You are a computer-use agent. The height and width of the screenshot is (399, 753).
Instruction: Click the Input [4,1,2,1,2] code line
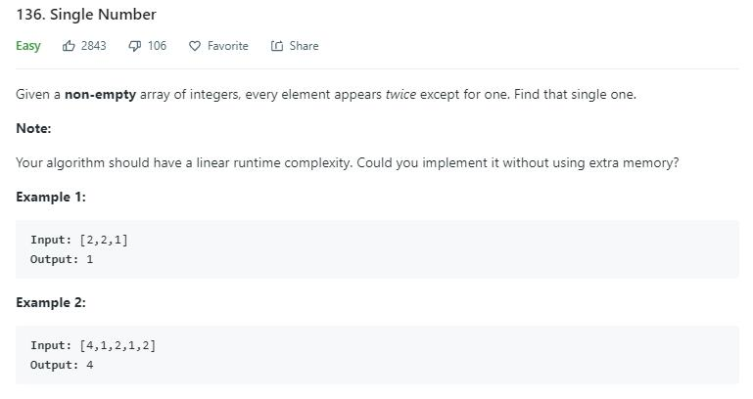pyautogui.click(x=93, y=345)
